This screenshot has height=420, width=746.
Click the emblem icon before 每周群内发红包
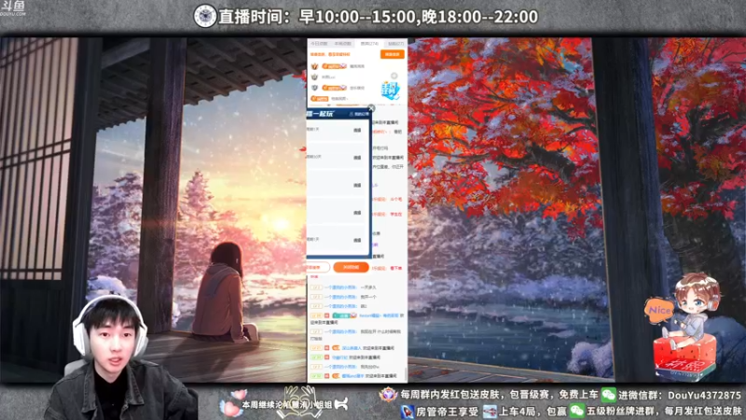[388, 395]
